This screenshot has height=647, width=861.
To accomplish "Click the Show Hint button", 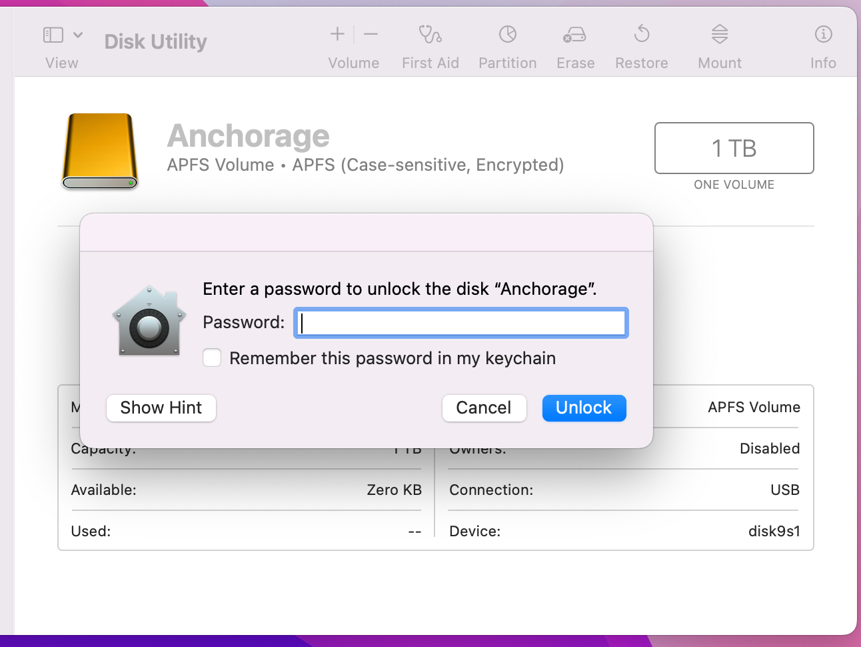I will point(161,408).
